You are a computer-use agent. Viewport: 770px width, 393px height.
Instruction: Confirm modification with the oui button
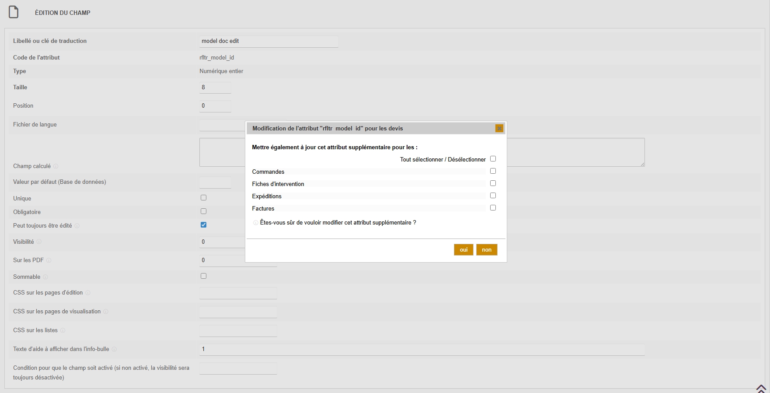tap(463, 249)
